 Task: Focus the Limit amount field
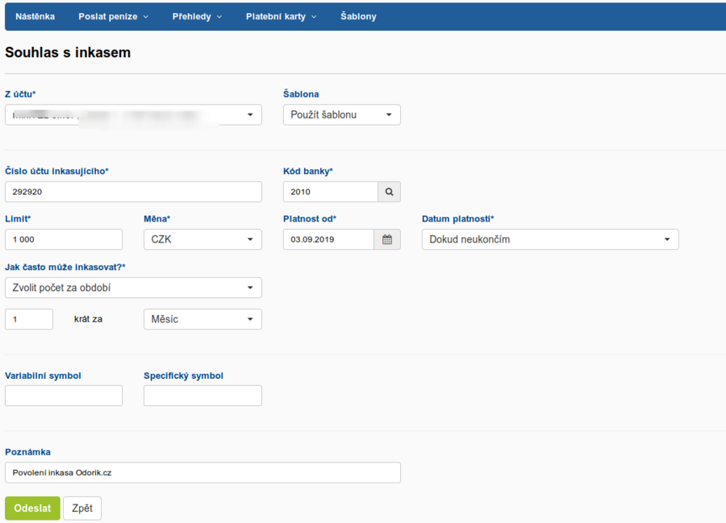(x=64, y=239)
